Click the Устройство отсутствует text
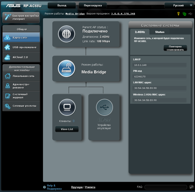195x192 pixels. coord(104,127)
